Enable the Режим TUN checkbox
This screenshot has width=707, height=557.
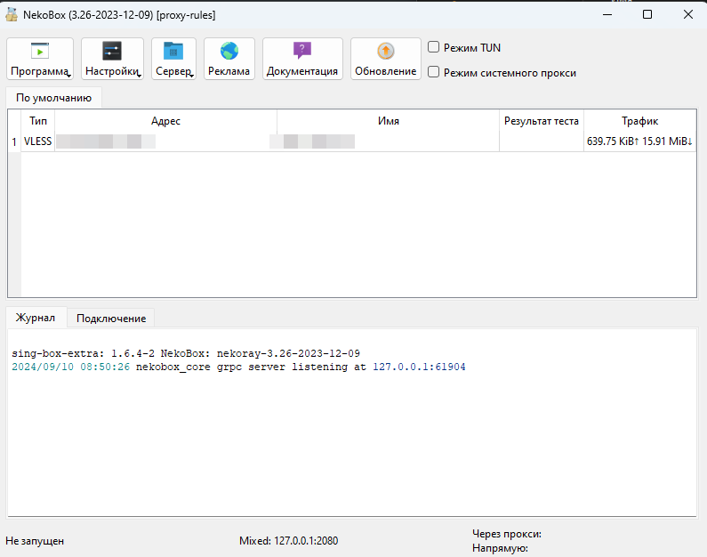434,47
